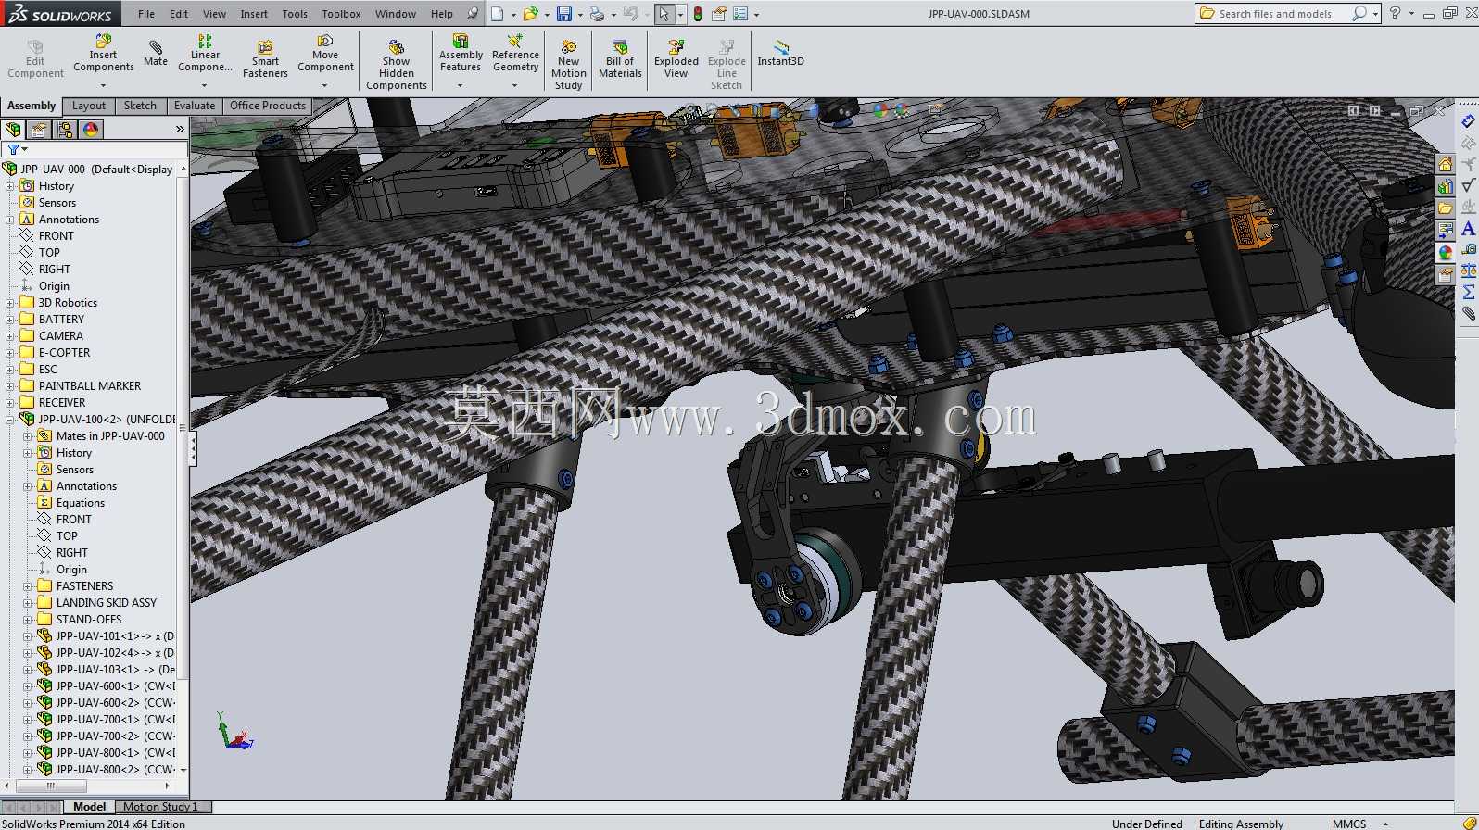Open the Appearances color ball task pane tab
This screenshot has height=830, width=1479.
(1445, 252)
